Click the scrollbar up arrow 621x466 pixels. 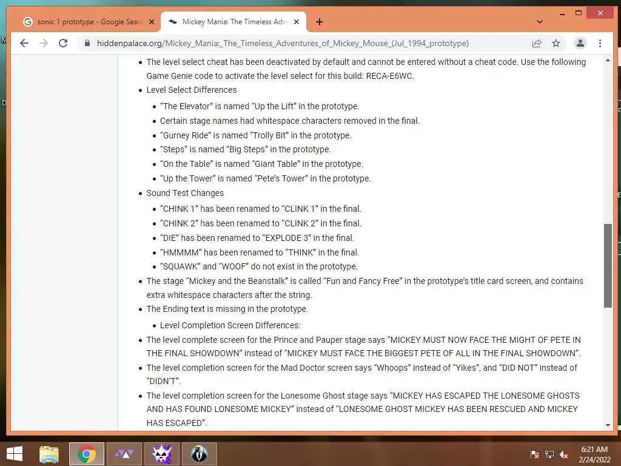(x=608, y=61)
